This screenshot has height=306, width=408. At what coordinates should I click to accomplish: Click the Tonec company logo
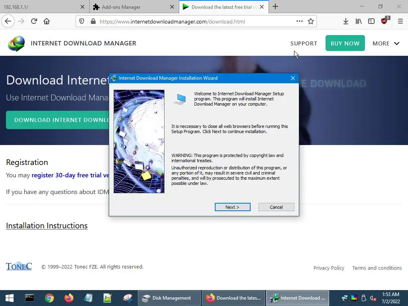click(x=19, y=266)
